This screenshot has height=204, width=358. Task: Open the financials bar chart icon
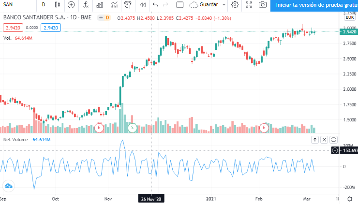pyautogui.click(x=100, y=4)
